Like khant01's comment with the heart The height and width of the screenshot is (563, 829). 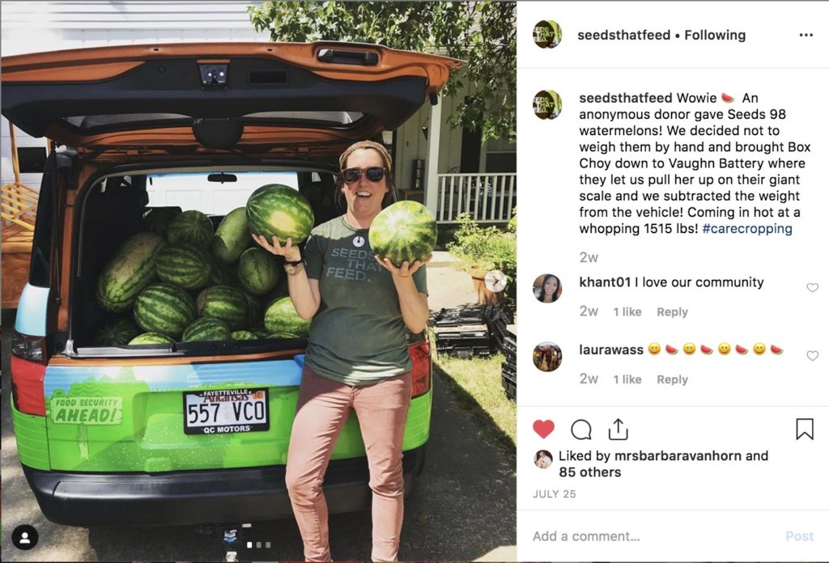[812, 287]
